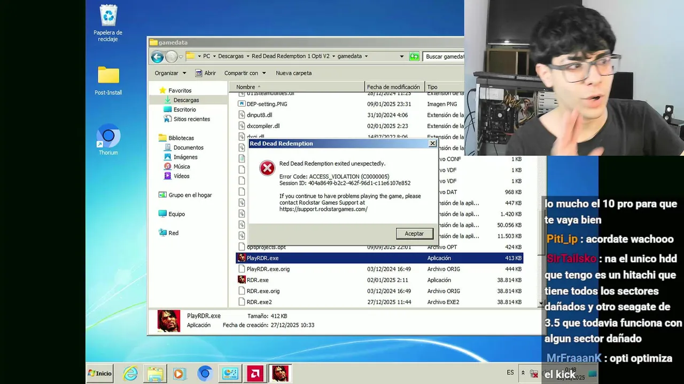Click the Buscar gamedata search box
Screen dimensions: 684x384
pos(444,57)
